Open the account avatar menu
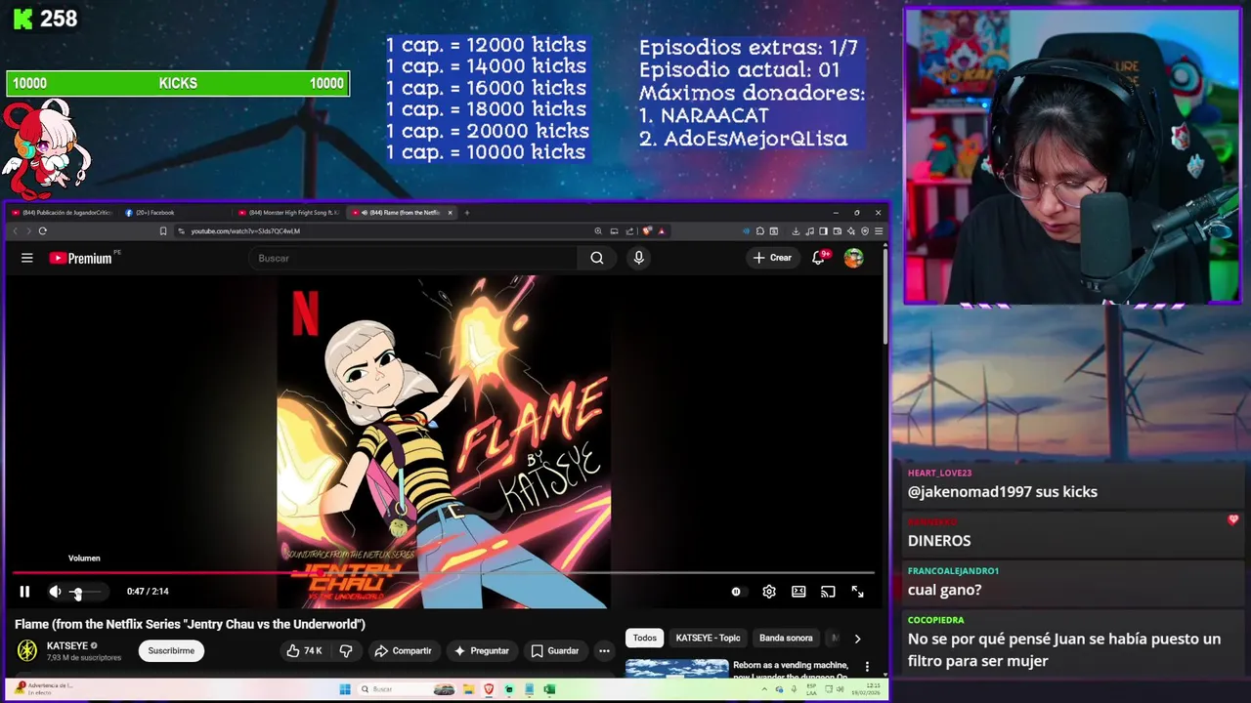This screenshot has width=1251, height=703. (853, 258)
